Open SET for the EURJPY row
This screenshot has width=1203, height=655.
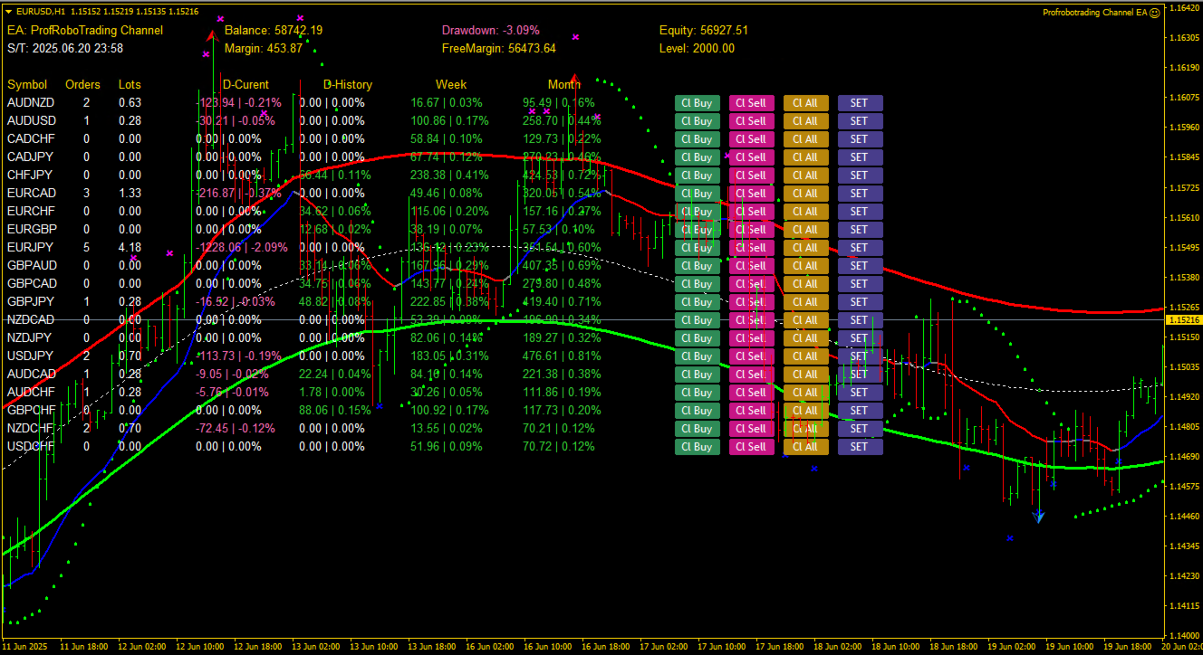tap(860, 248)
